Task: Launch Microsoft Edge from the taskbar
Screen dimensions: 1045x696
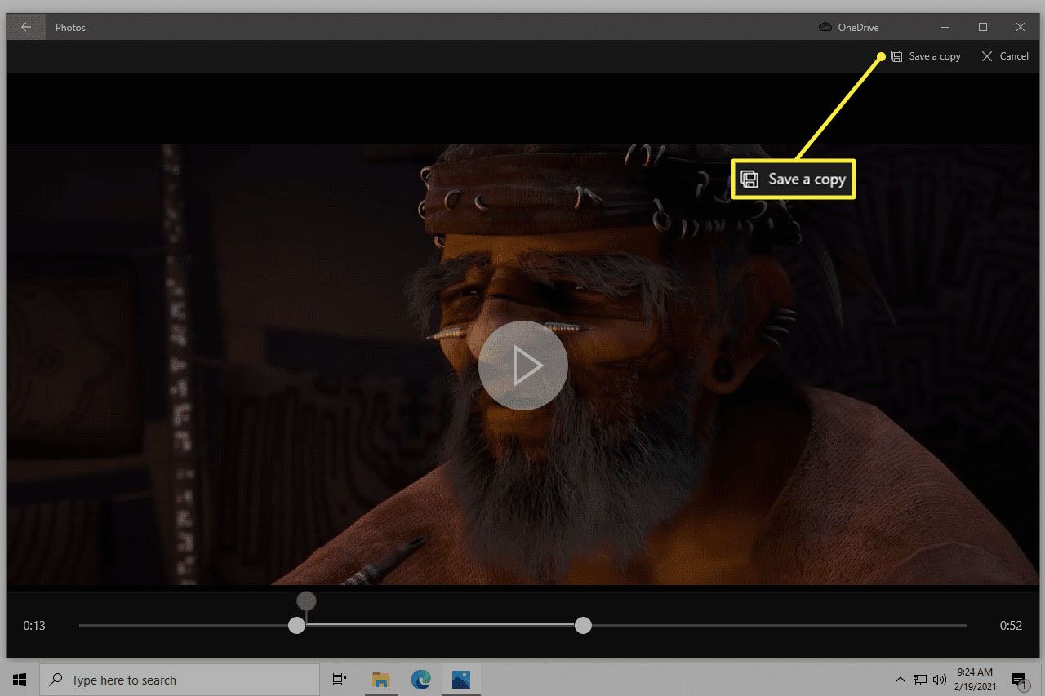Action: 420,680
